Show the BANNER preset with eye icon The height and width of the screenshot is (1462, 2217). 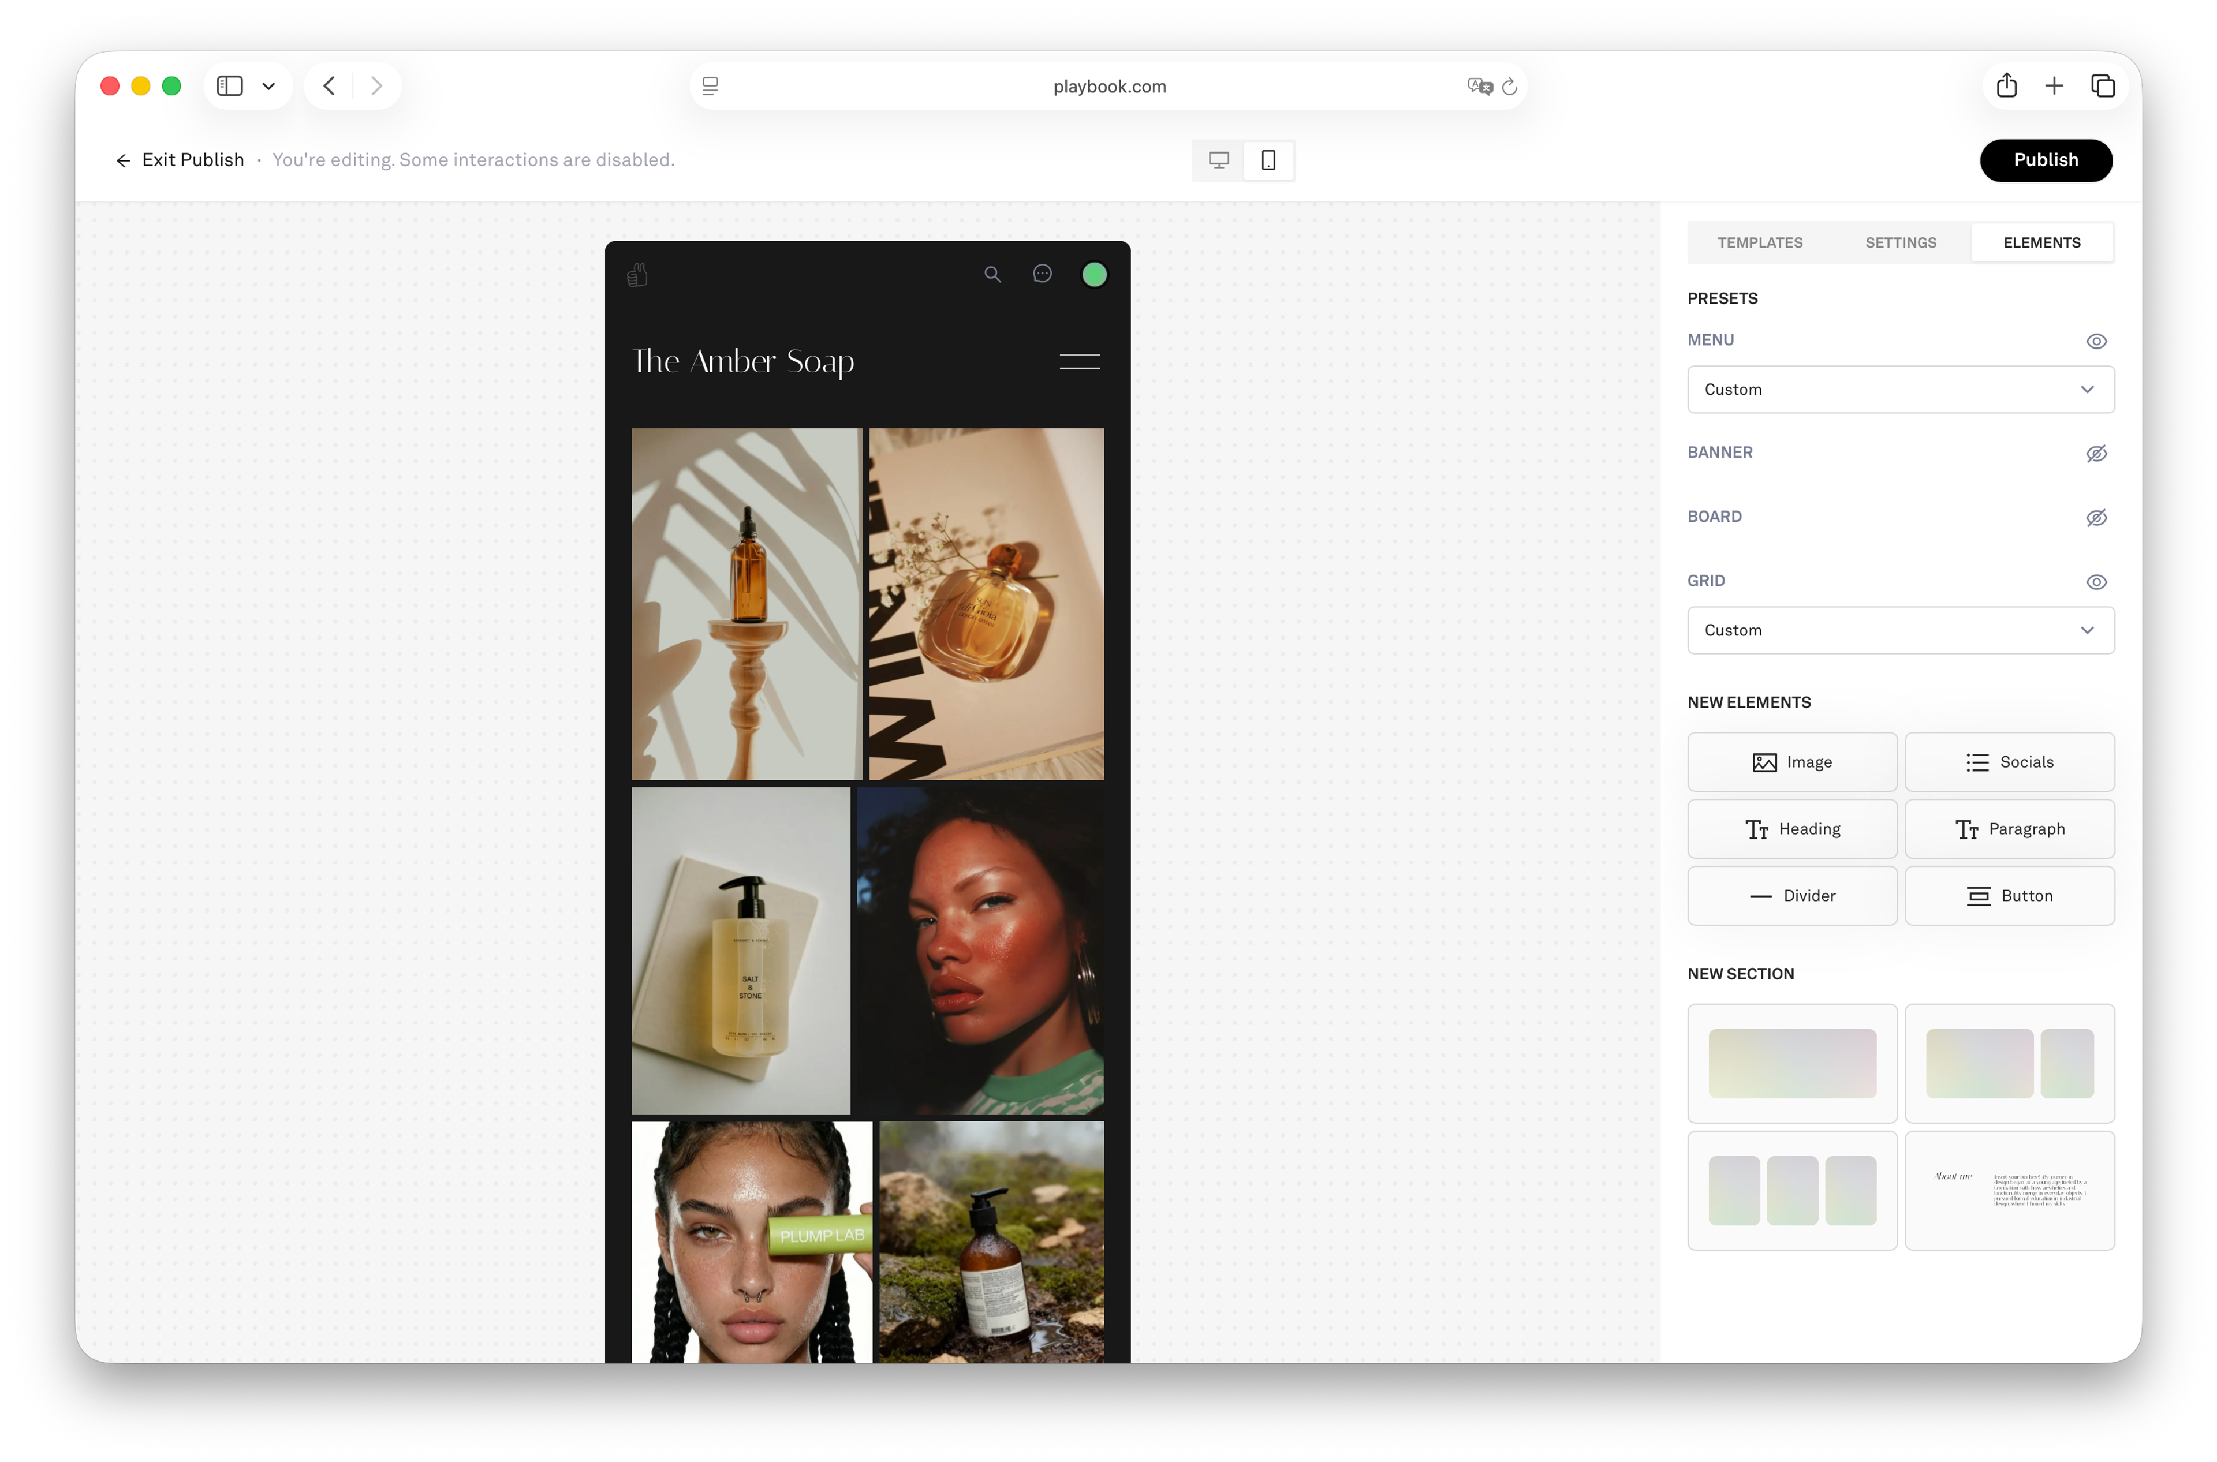pos(2096,454)
